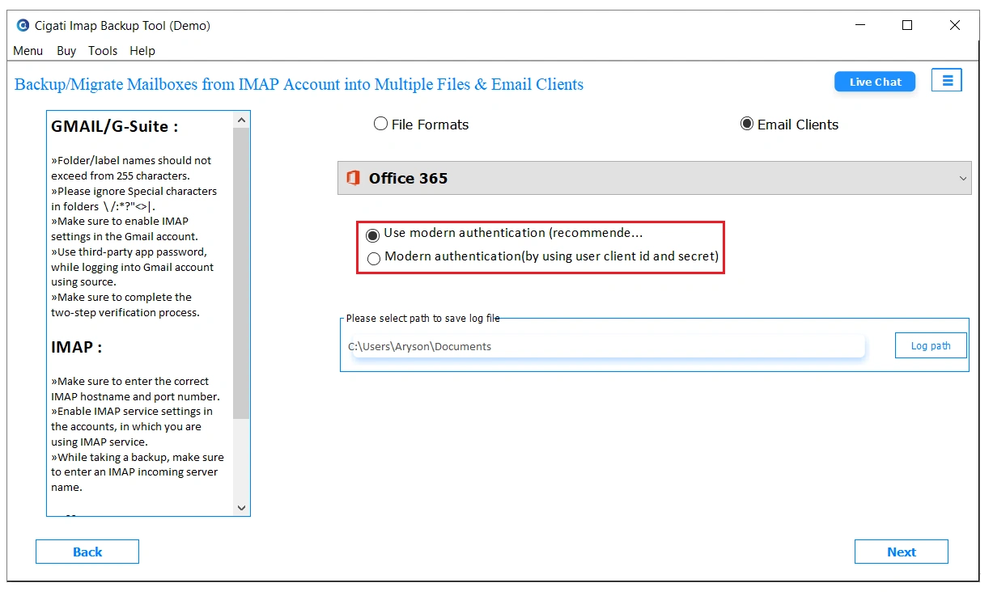Viewport: 993px width, 592px height.
Task: Go Back to the previous step
Action: point(87,552)
